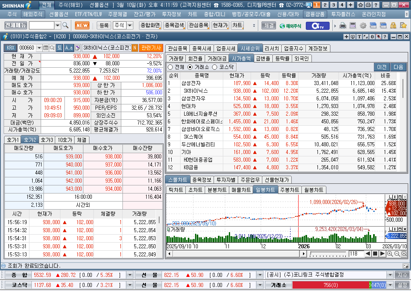Switch to the 거래대금 ranking tab

tap(217, 58)
